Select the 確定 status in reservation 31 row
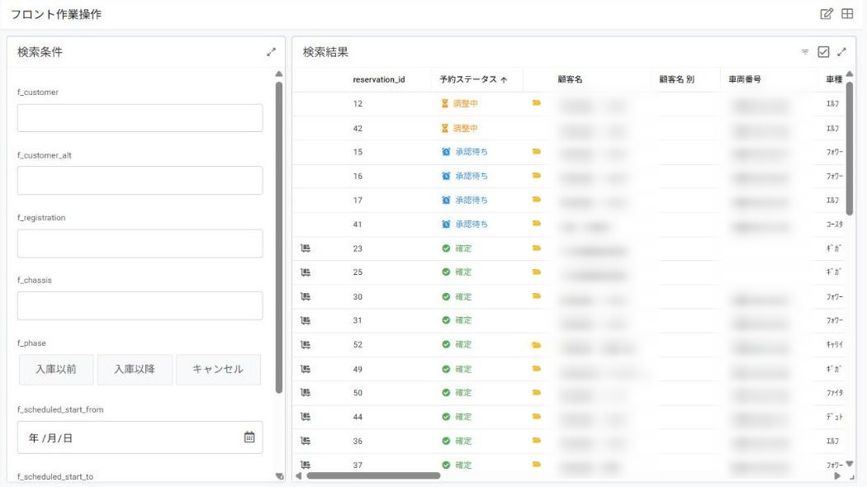Screen dimensions: 867x487 pyautogui.click(x=463, y=320)
